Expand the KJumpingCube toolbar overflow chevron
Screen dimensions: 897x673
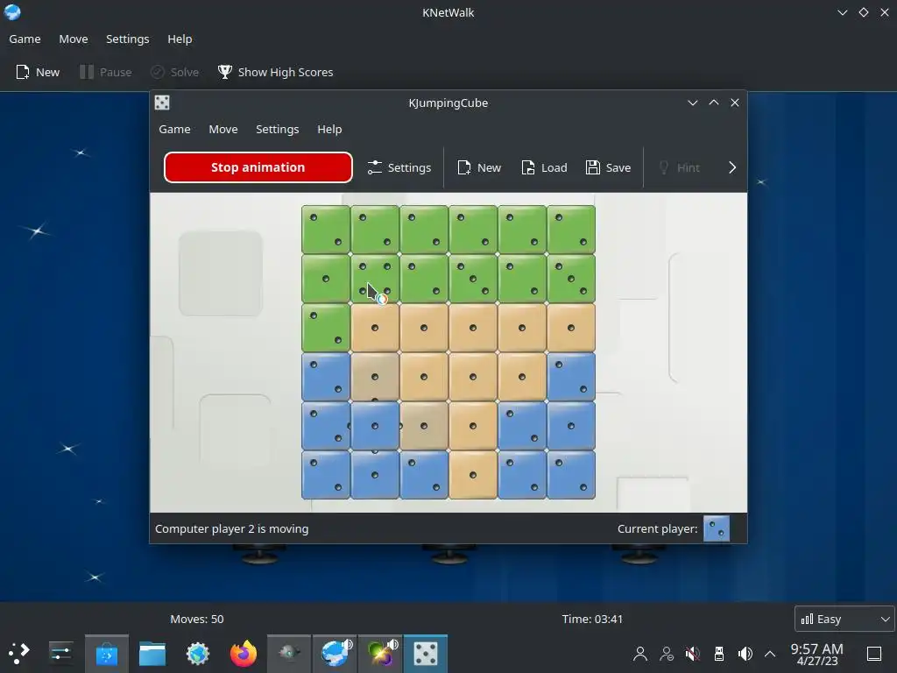coord(732,167)
